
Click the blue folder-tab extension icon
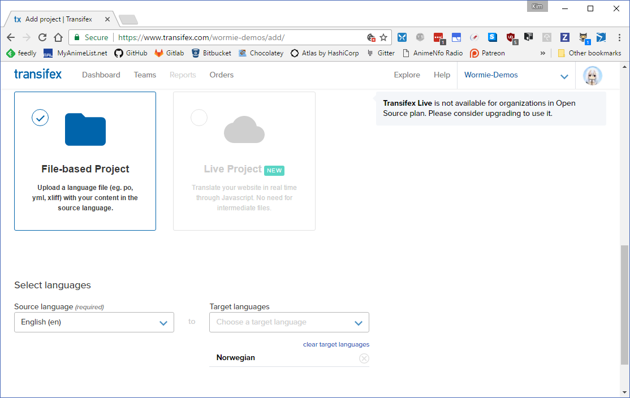point(456,37)
